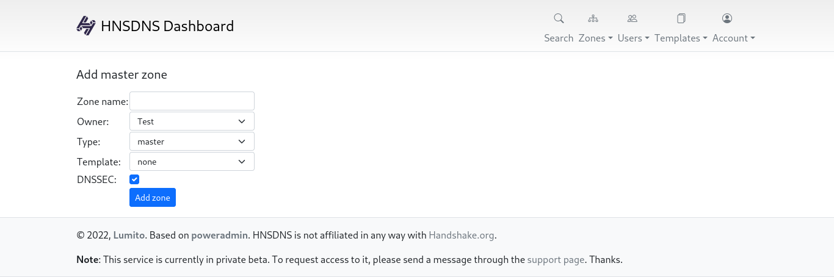Focus the Zone name input field
Viewport: 834px width, 277px height.
click(x=192, y=101)
